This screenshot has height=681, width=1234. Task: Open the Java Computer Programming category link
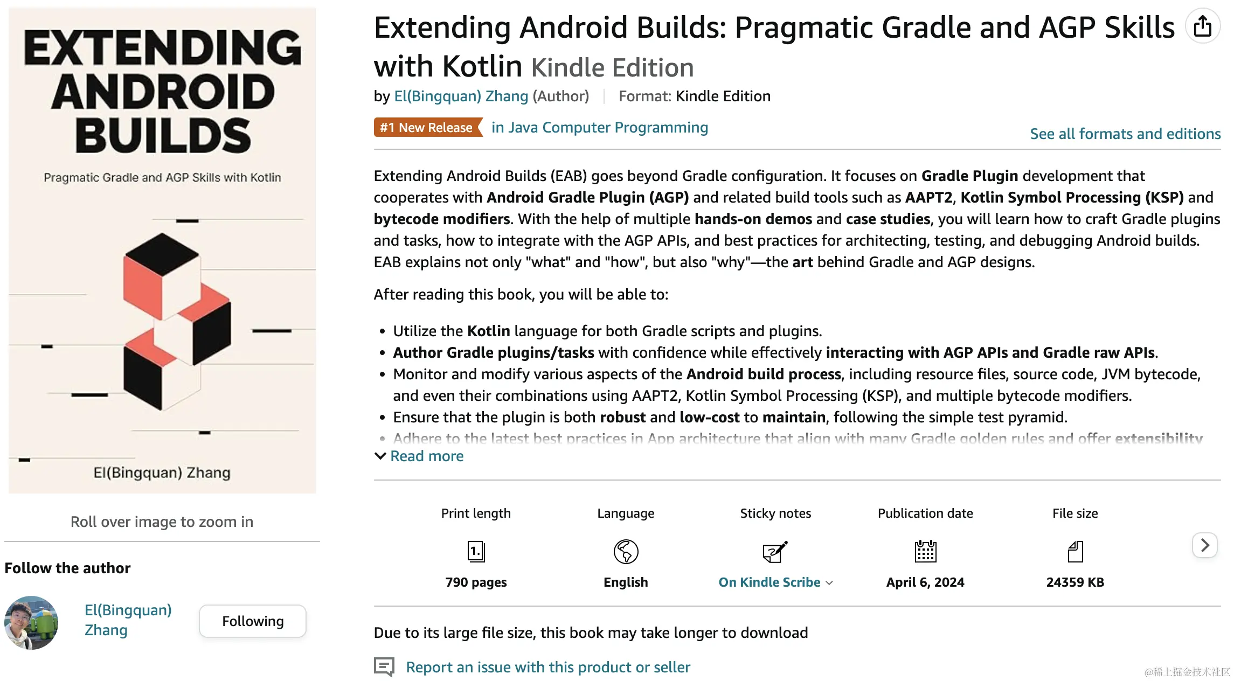point(600,128)
